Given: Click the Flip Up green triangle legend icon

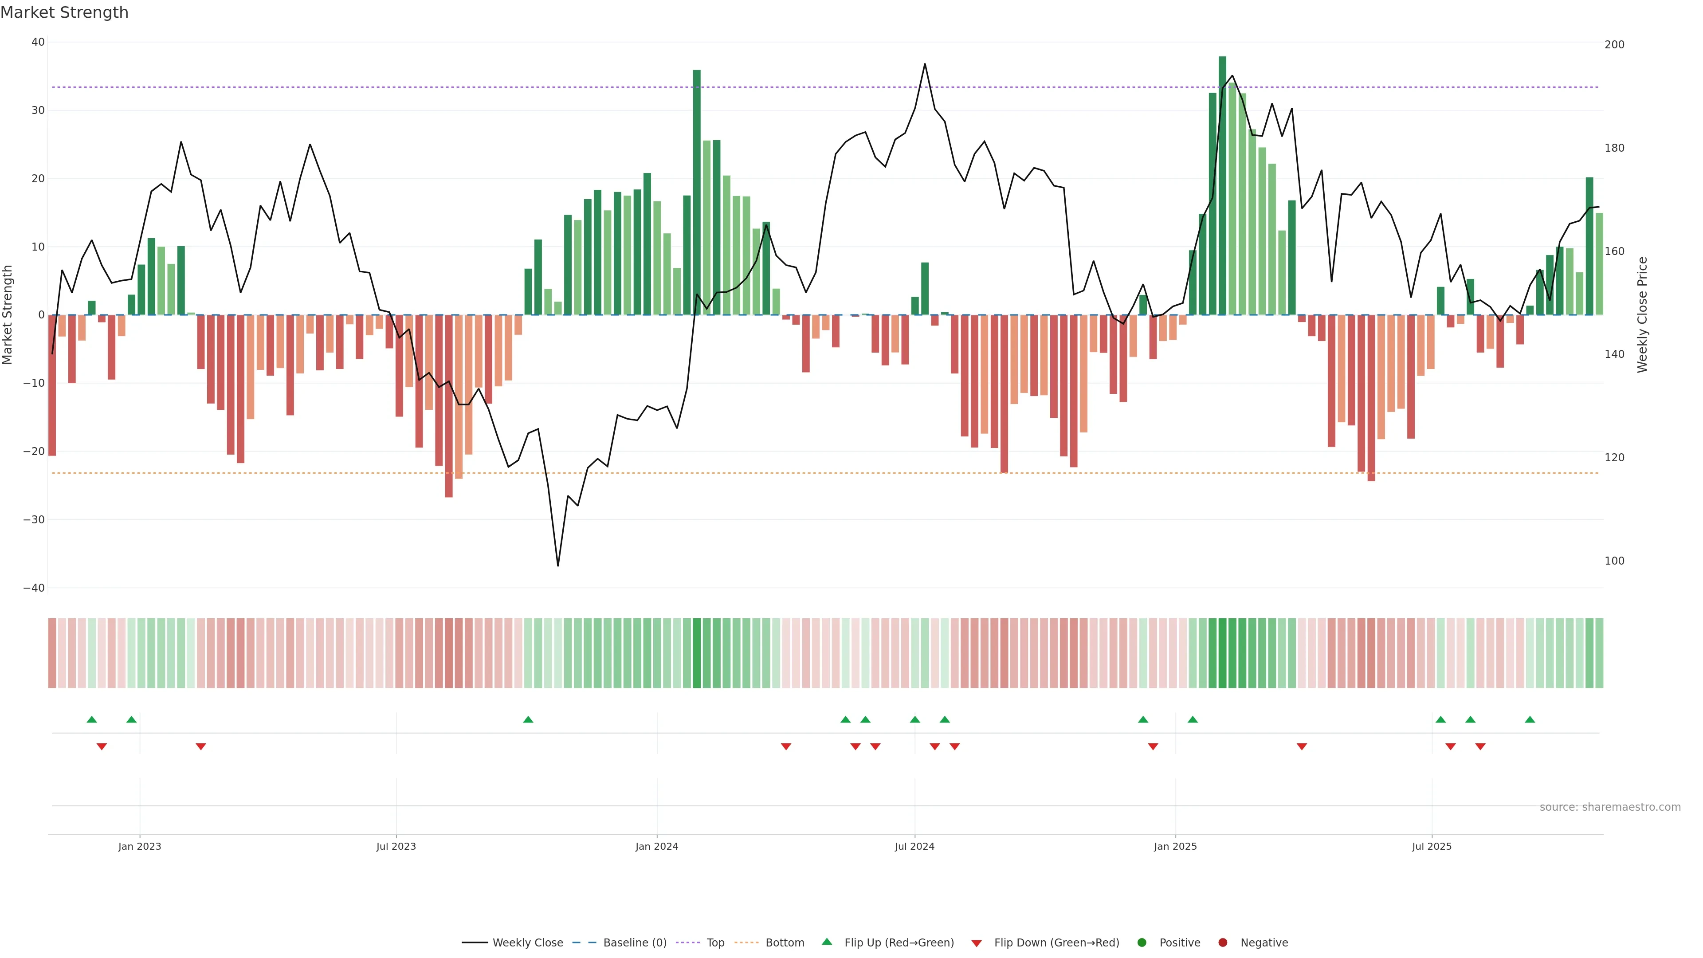Looking at the screenshot, I should pos(826,942).
